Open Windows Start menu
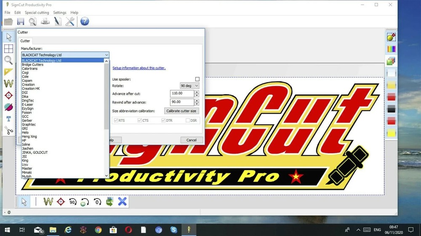 click(x=7, y=230)
